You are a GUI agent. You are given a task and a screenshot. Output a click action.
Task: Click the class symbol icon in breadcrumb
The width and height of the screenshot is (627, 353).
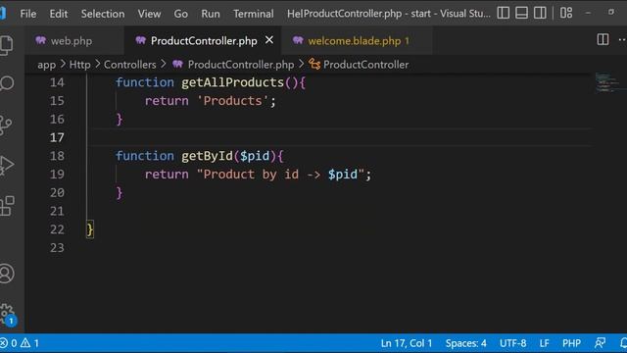(314, 65)
